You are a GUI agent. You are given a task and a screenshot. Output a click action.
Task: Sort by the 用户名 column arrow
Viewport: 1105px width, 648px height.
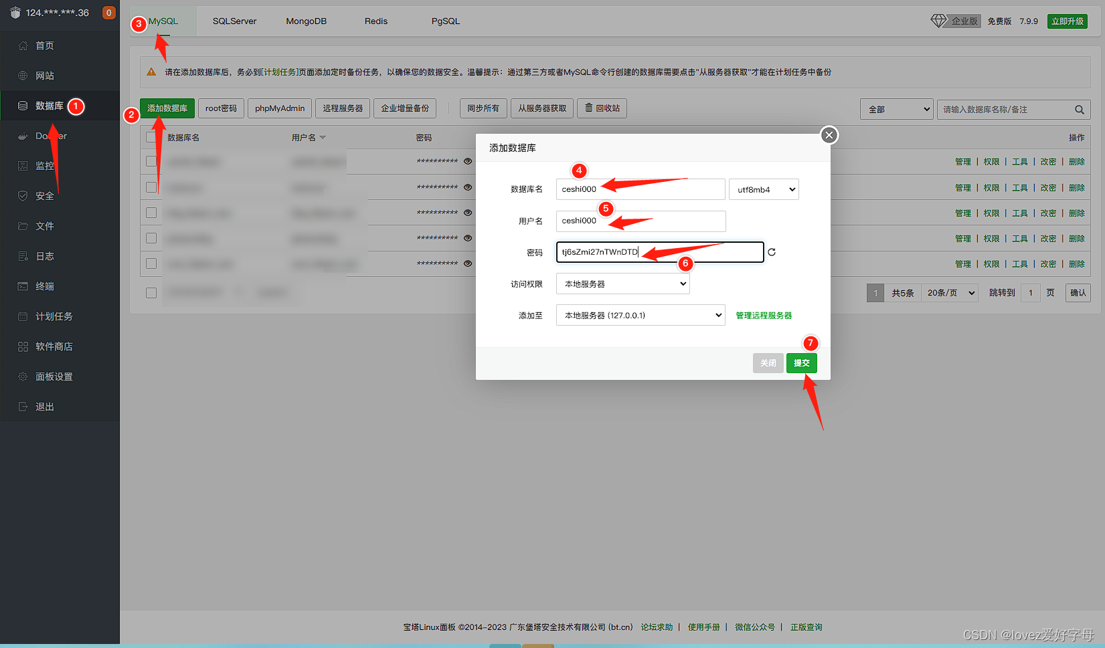[323, 137]
